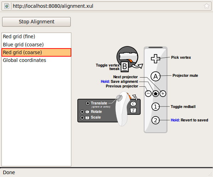Screen dimensions: 213x177
Task: Choose the highlighted Red grid (coarse) row
Action: (x=37, y=52)
